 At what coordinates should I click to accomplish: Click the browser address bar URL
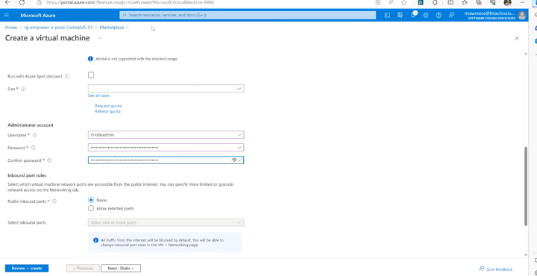(x=130, y=2)
